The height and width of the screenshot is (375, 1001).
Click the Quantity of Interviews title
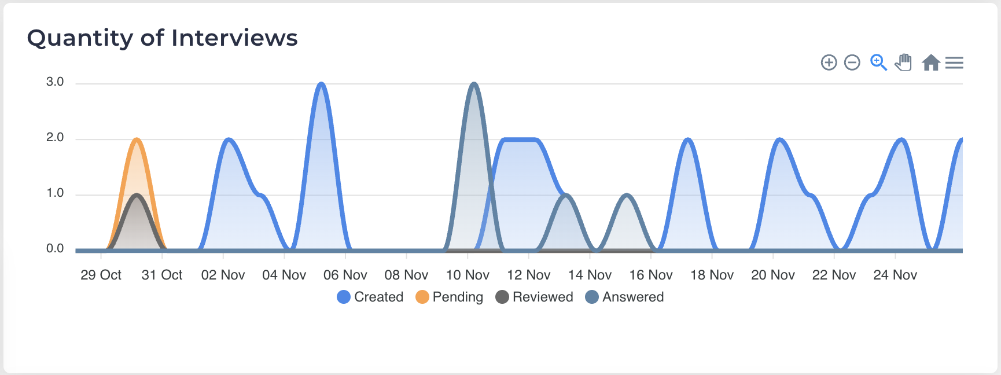162,38
